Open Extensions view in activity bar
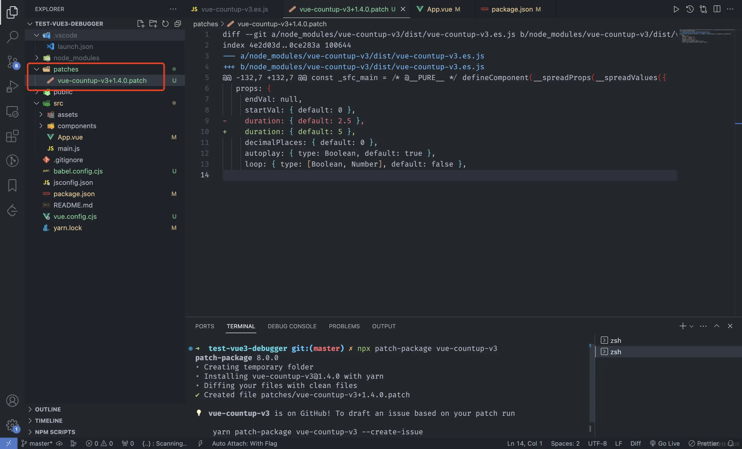 point(12,136)
